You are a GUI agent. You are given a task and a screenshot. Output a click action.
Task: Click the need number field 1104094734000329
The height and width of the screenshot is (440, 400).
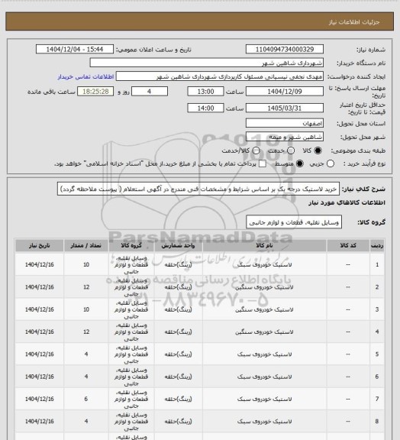pos(285,49)
